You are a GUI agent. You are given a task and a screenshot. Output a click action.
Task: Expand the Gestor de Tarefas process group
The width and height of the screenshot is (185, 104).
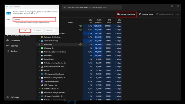pos(39,41)
